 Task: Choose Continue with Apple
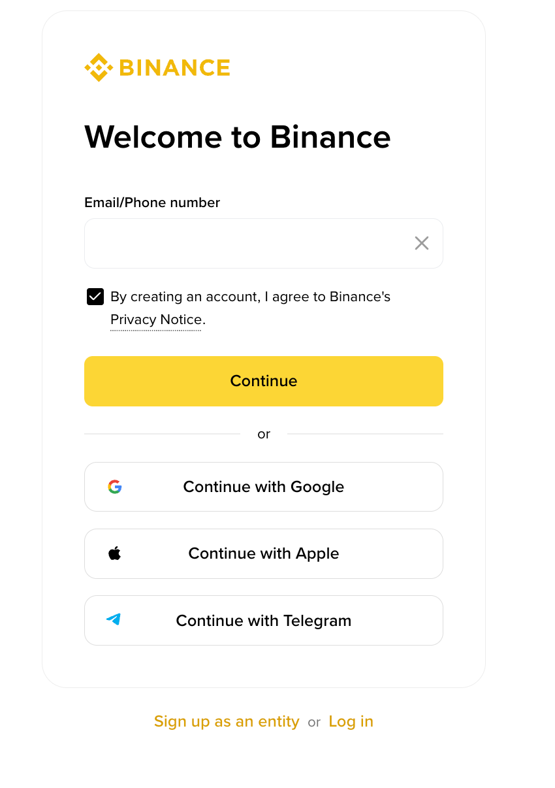pyautogui.click(x=264, y=553)
